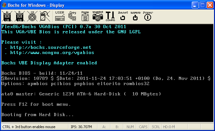Click the Copy toolbar icon
The image size is (215, 131).
click(72, 16)
